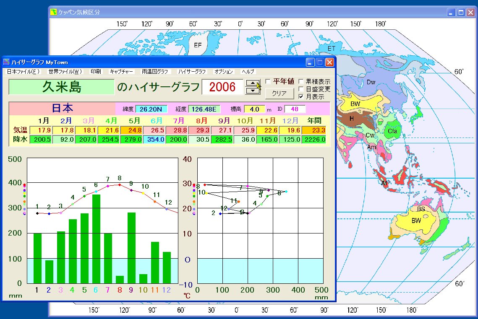Select the latitude field 26.20N
Screen dimensions: 478x319
coord(151,109)
